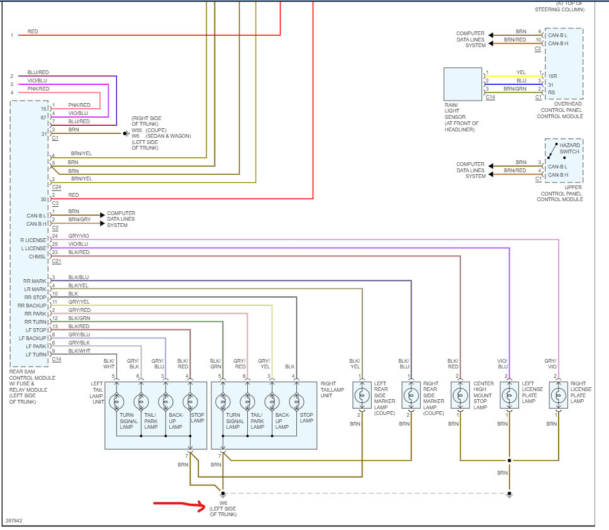
Task: Click the W55/W6 ground symbol on pin 31 wire
Action: pyautogui.click(x=126, y=133)
